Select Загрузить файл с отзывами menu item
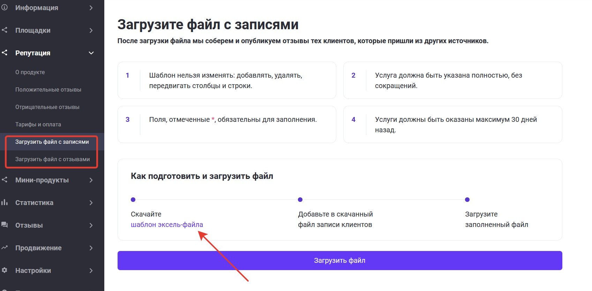 coord(52,159)
